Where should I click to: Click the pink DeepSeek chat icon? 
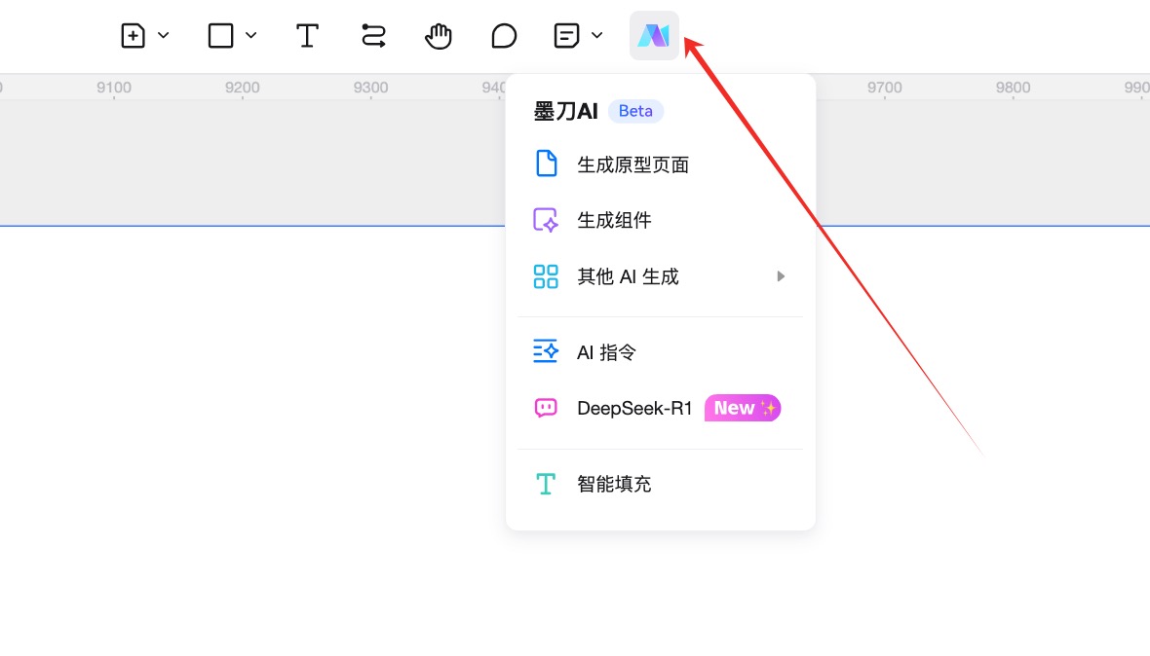tap(546, 408)
